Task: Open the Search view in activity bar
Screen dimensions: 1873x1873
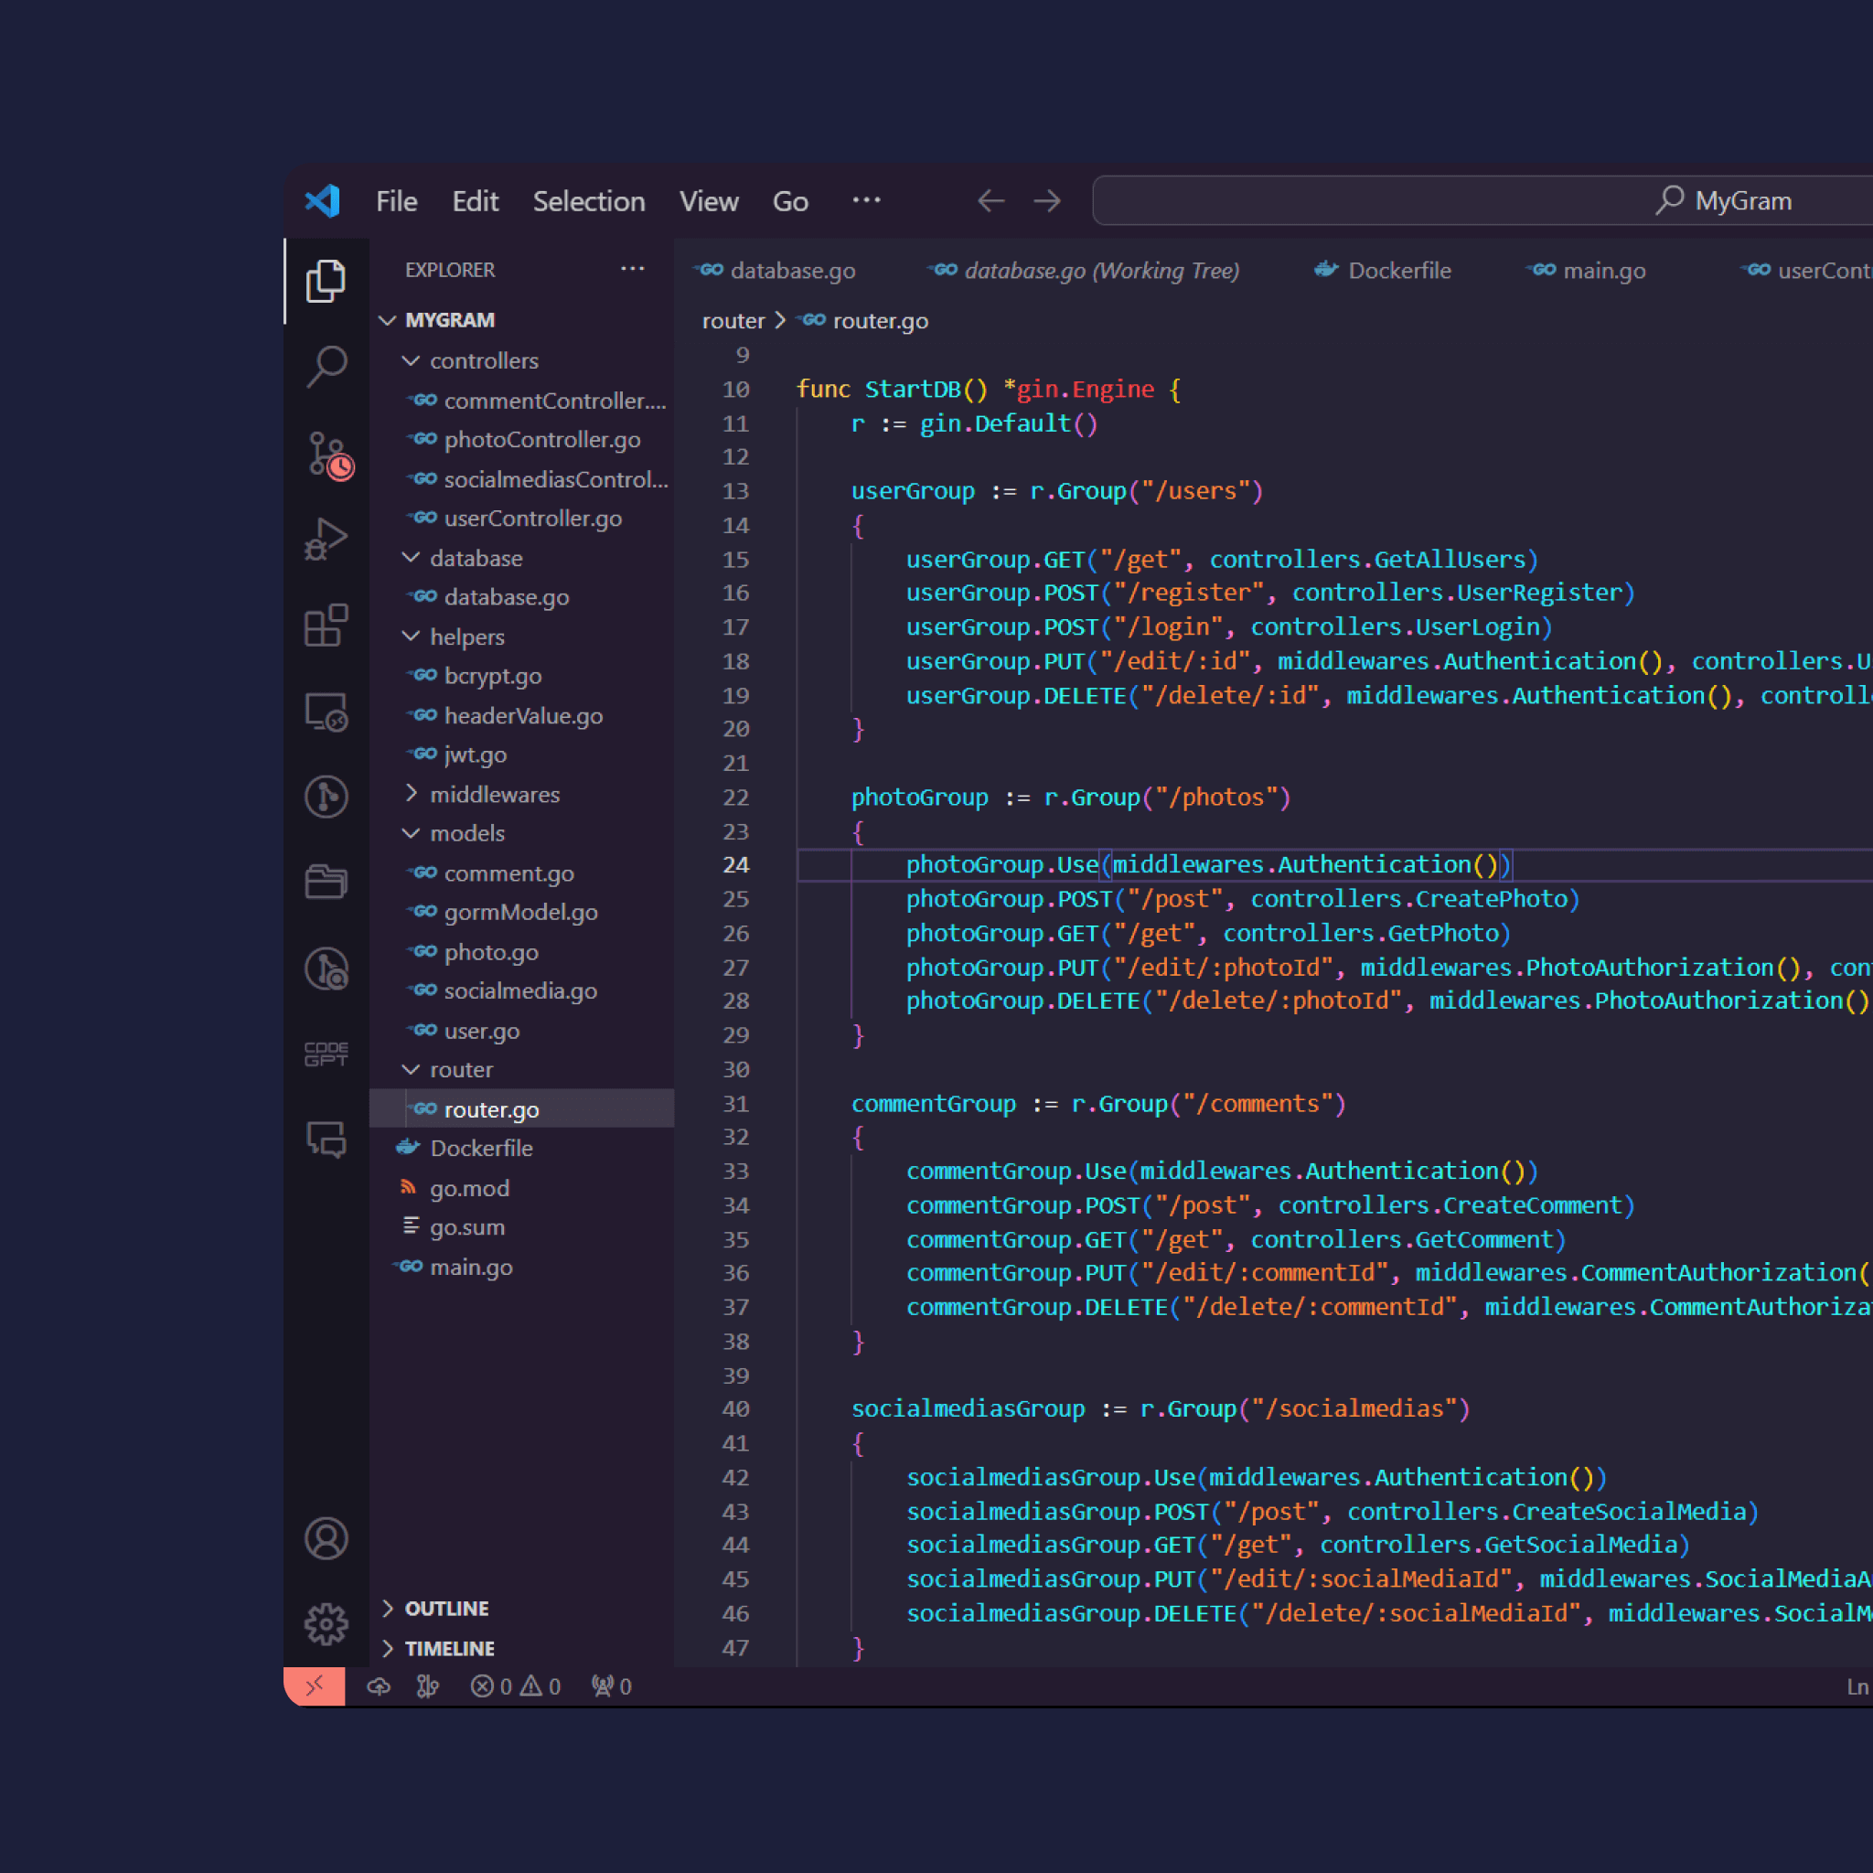Action: point(326,367)
